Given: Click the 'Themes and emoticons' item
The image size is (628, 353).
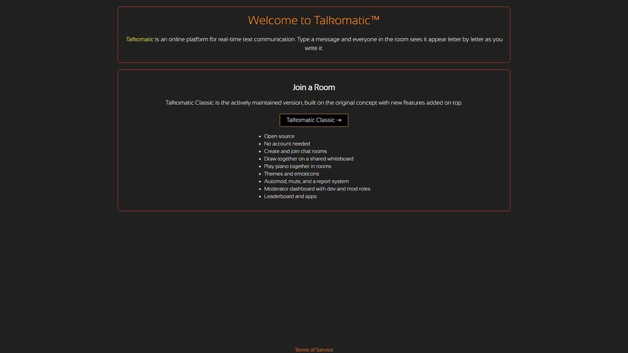Looking at the screenshot, I should click(291, 174).
